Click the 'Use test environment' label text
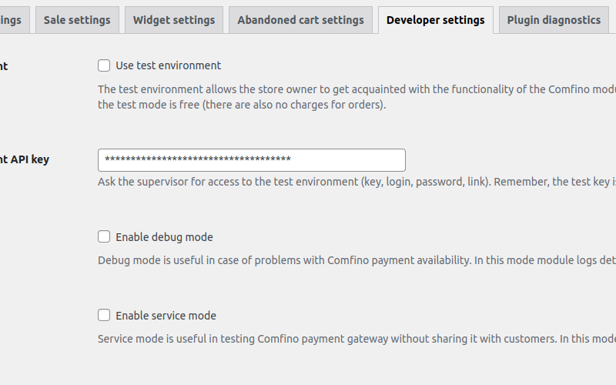This screenshot has width=616, height=385. (168, 65)
